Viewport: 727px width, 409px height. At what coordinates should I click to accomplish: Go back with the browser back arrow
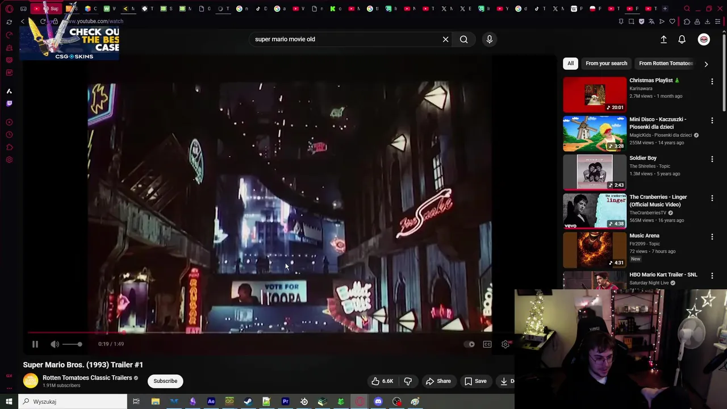pyautogui.click(x=23, y=22)
